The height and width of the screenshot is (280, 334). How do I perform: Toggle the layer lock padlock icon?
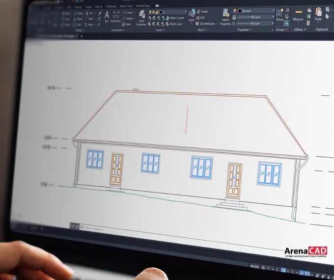coord(157,12)
